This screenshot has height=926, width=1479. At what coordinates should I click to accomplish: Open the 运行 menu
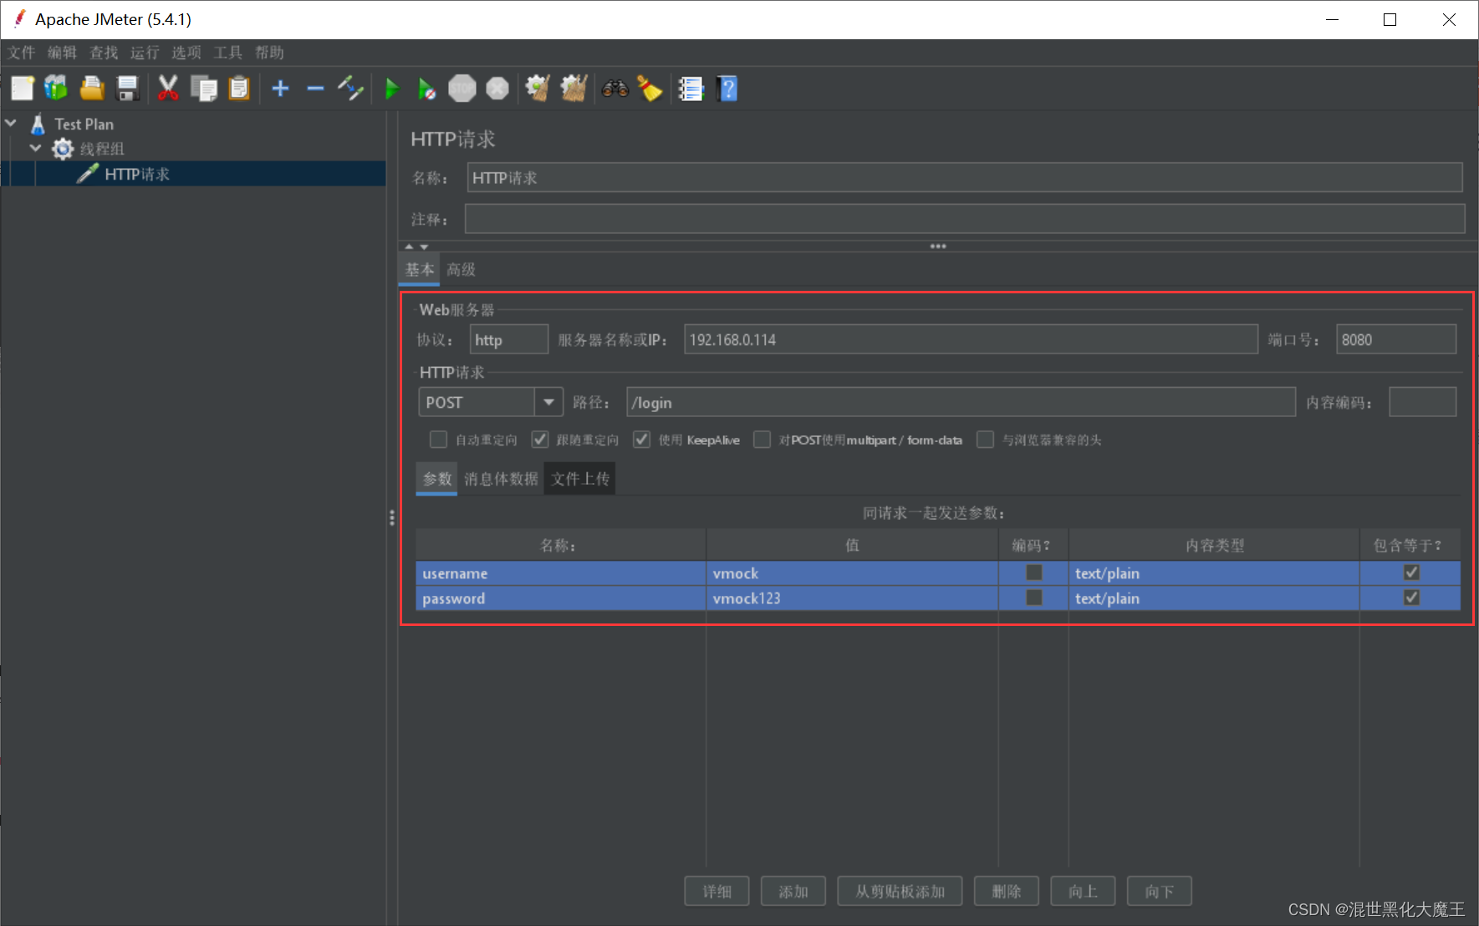[x=145, y=53]
